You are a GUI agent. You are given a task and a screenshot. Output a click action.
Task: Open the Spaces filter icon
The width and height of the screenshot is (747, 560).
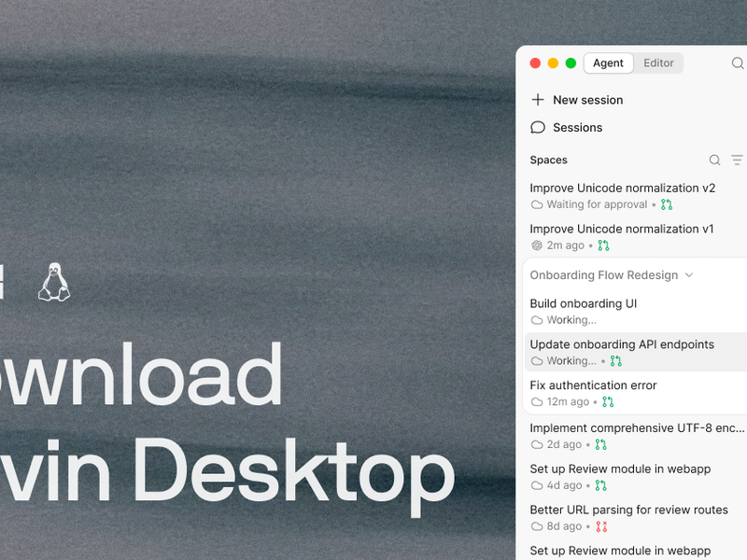738,160
